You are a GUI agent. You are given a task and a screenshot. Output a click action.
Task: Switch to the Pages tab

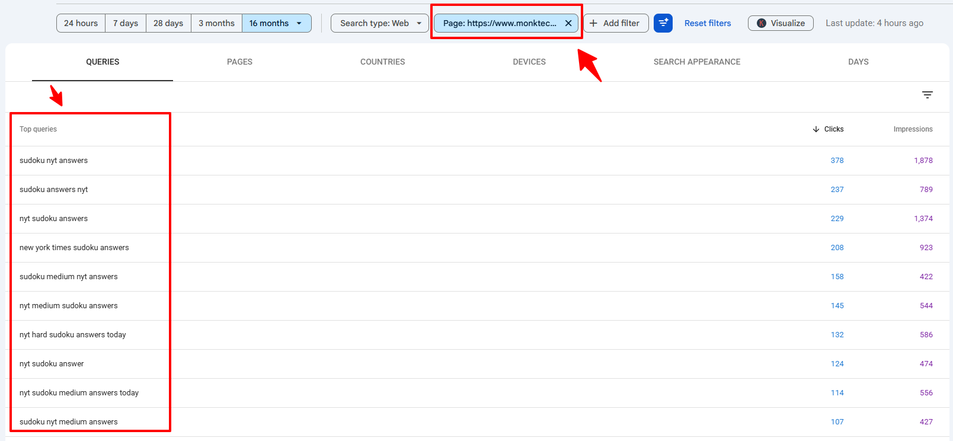[239, 62]
